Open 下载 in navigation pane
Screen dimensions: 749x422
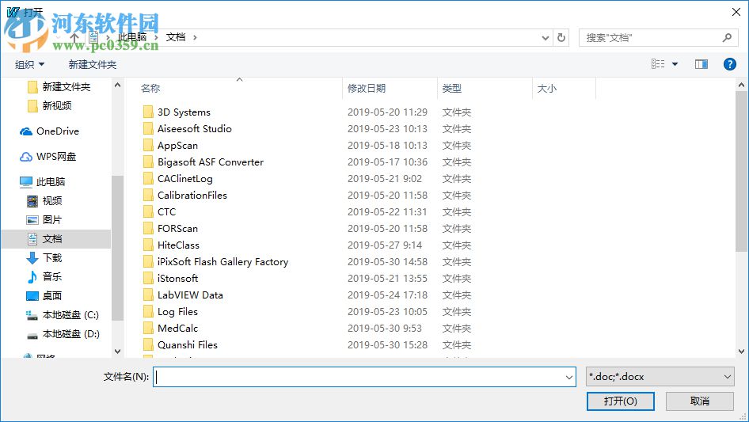pos(44,258)
